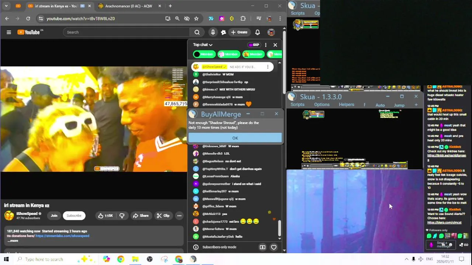Click the YouTube chat scrollbar thumb
The height and width of the screenshot is (265, 472).
pyautogui.click(x=280, y=228)
